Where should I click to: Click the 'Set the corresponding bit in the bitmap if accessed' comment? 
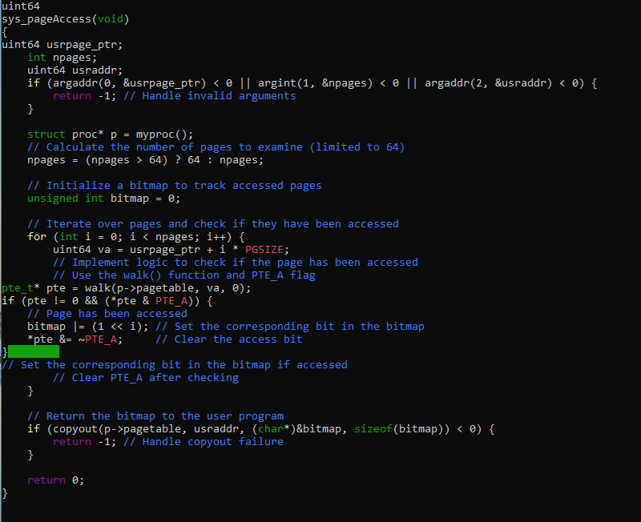click(175, 365)
